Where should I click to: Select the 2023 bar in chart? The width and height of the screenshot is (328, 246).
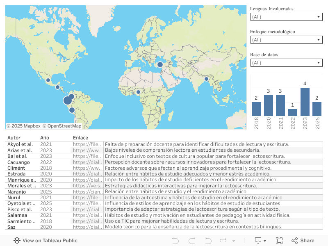[x=305, y=102]
